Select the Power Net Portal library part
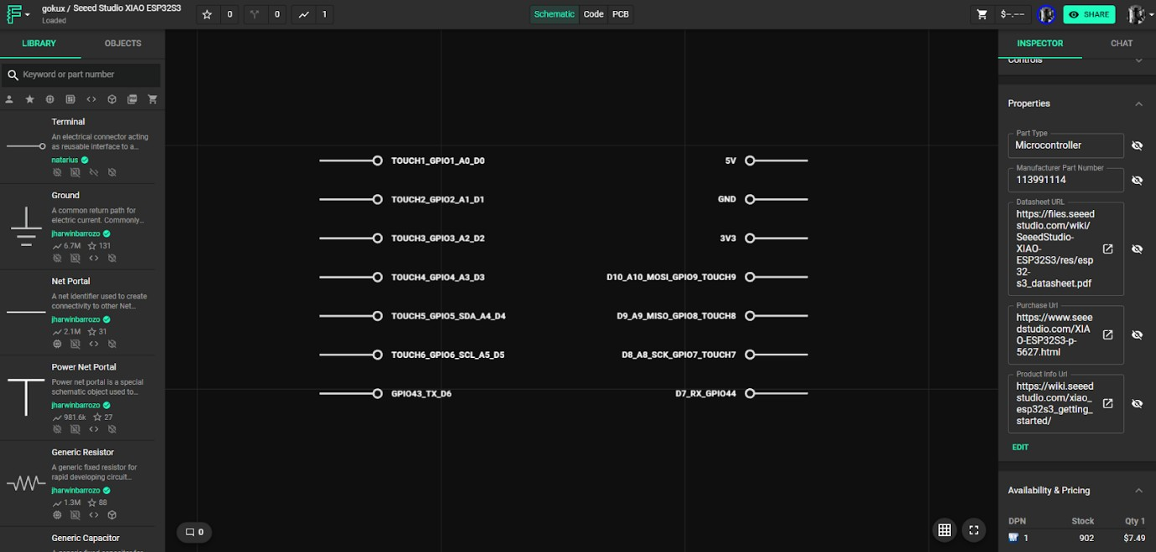 [x=77, y=398]
